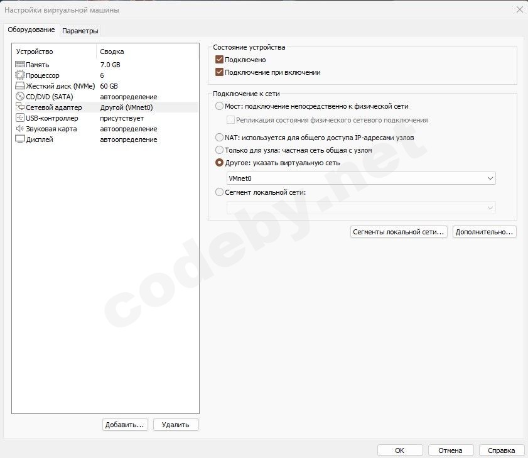Switch to the Параметры tab
Viewport: 528px width, 458px height.
pos(80,31)
